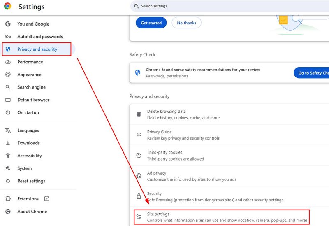Click the magnifier icon for Search engine

click(x=8, y=87)
